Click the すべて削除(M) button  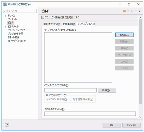[x=124, y=55]
